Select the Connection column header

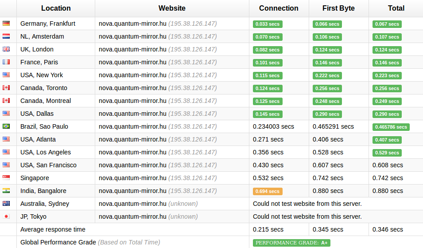click(x=279, y=8)
